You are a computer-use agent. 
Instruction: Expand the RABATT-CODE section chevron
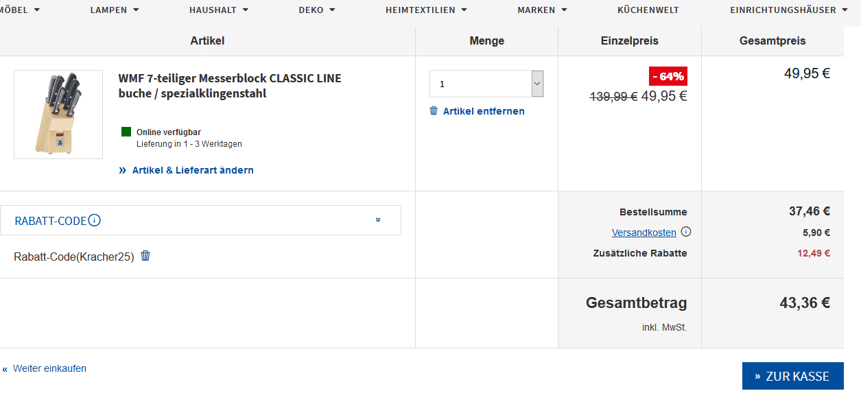378,220
